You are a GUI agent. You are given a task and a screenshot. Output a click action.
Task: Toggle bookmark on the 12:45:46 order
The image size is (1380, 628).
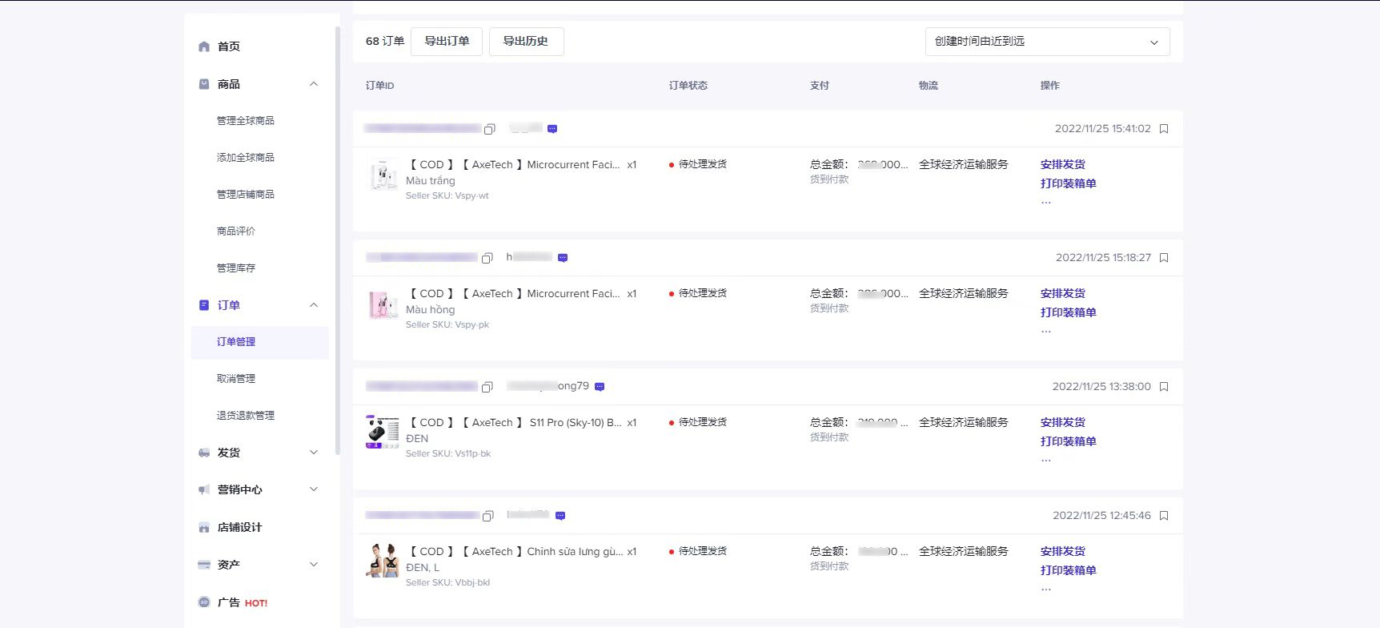[x=1164, y=516]
